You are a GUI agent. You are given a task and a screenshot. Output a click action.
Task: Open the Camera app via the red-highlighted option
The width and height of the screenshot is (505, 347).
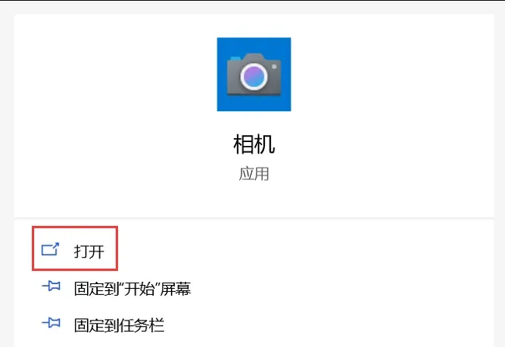pyautogui.click(x=75, y=248)
